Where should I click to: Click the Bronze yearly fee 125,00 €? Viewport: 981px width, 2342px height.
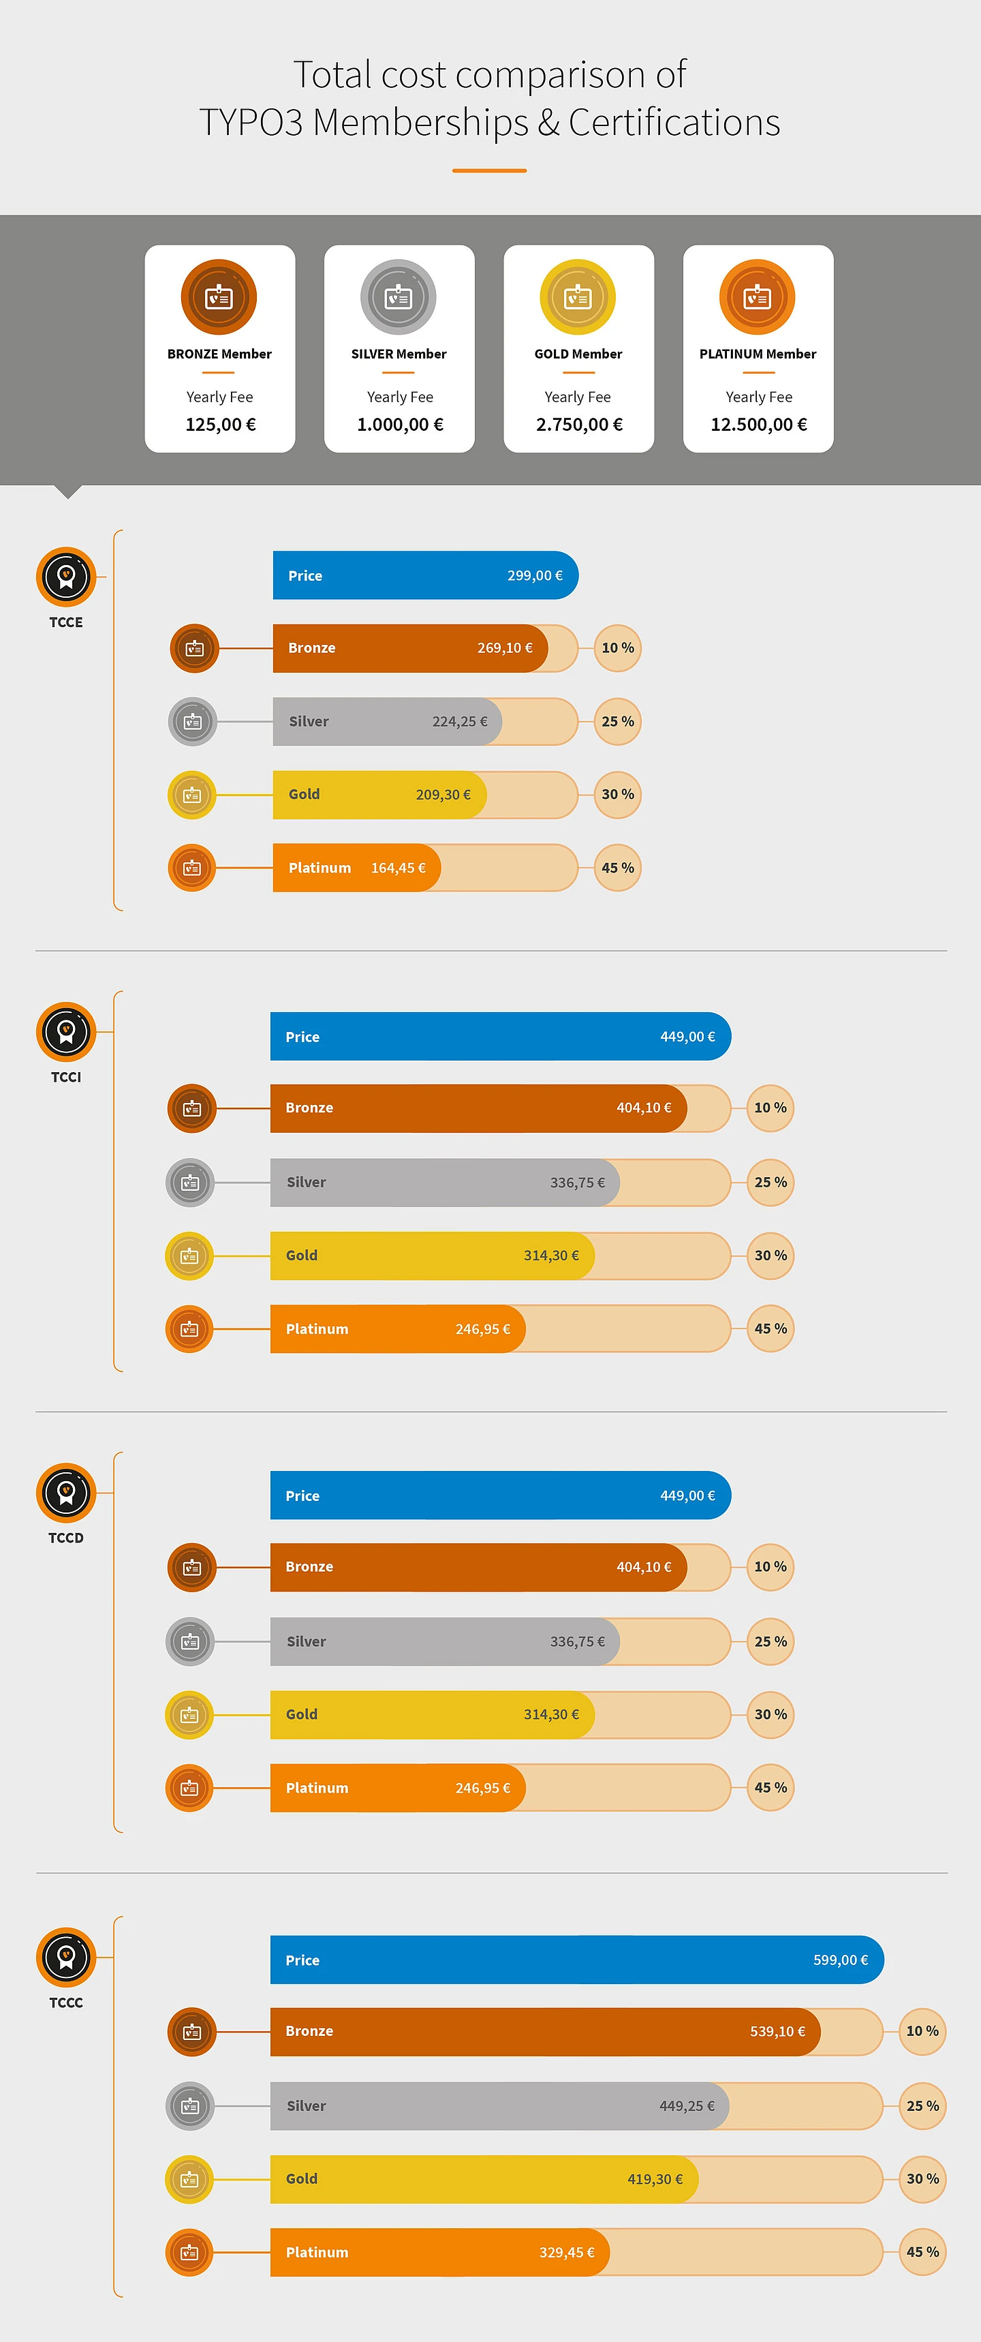[x=220, y=425]
